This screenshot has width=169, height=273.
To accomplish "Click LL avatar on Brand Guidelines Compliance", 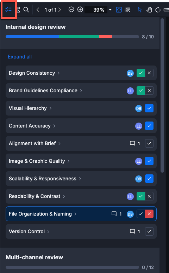I will [x=130, y=91].
